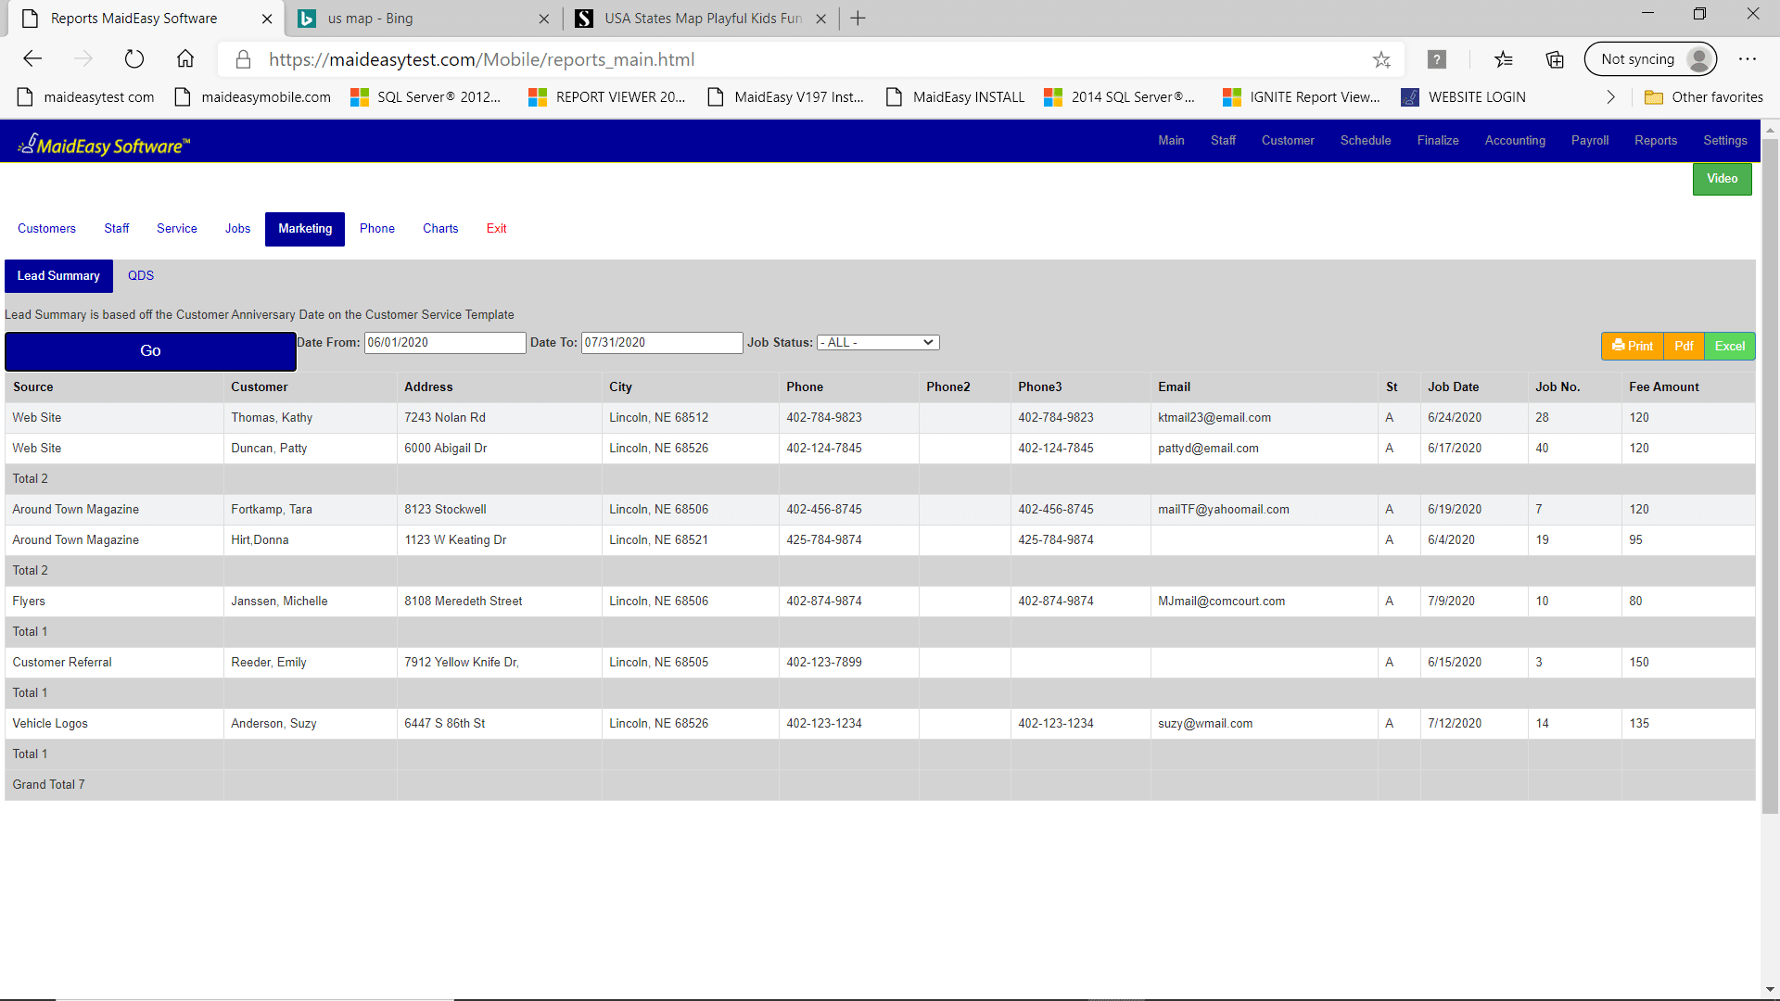This screenshot has height=1001, width=1780.
Task: Open the Payroll menu
Action: pyautogui.click(x=1590, y=141)
